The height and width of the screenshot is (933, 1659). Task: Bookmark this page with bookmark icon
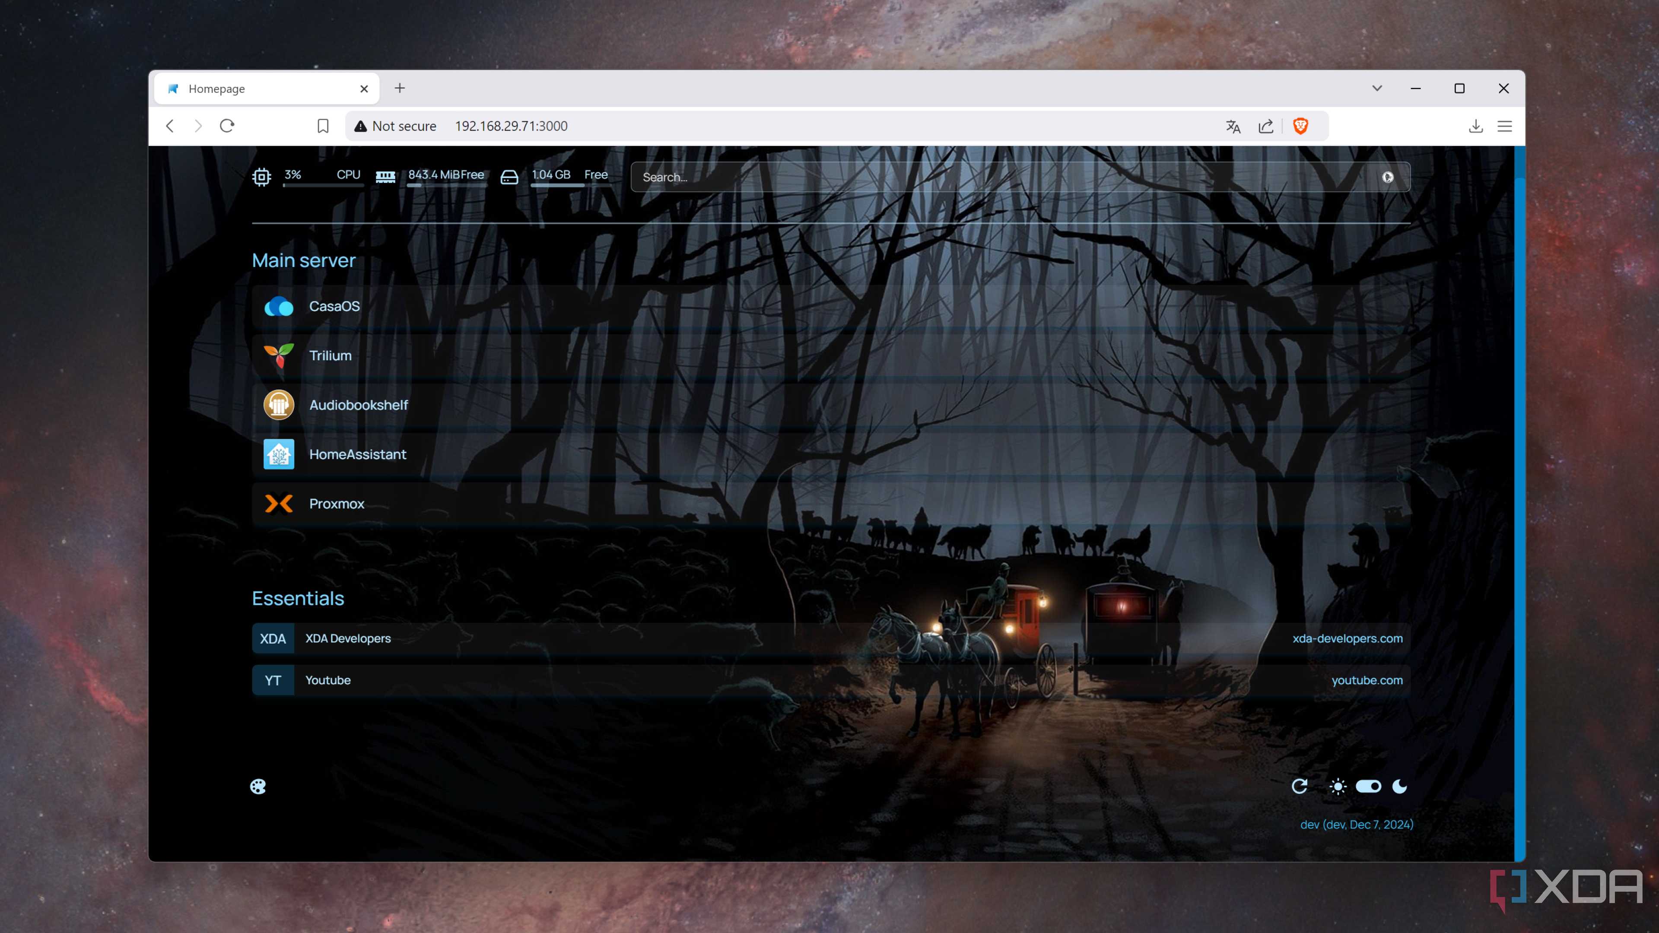click(323, 126)
